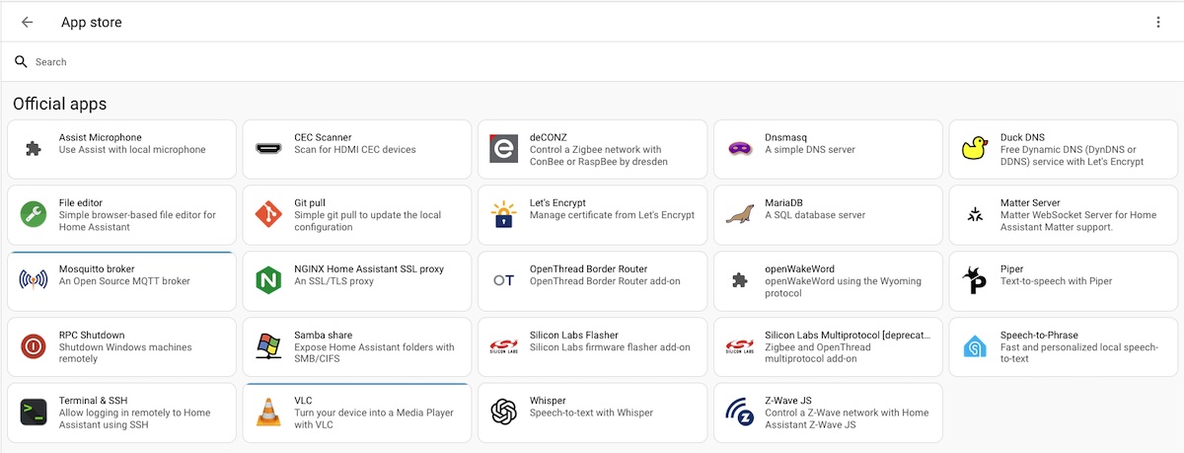Select the Samba share app
The width and height of the screenshot is (1184, 453).
tap(357, 346)
